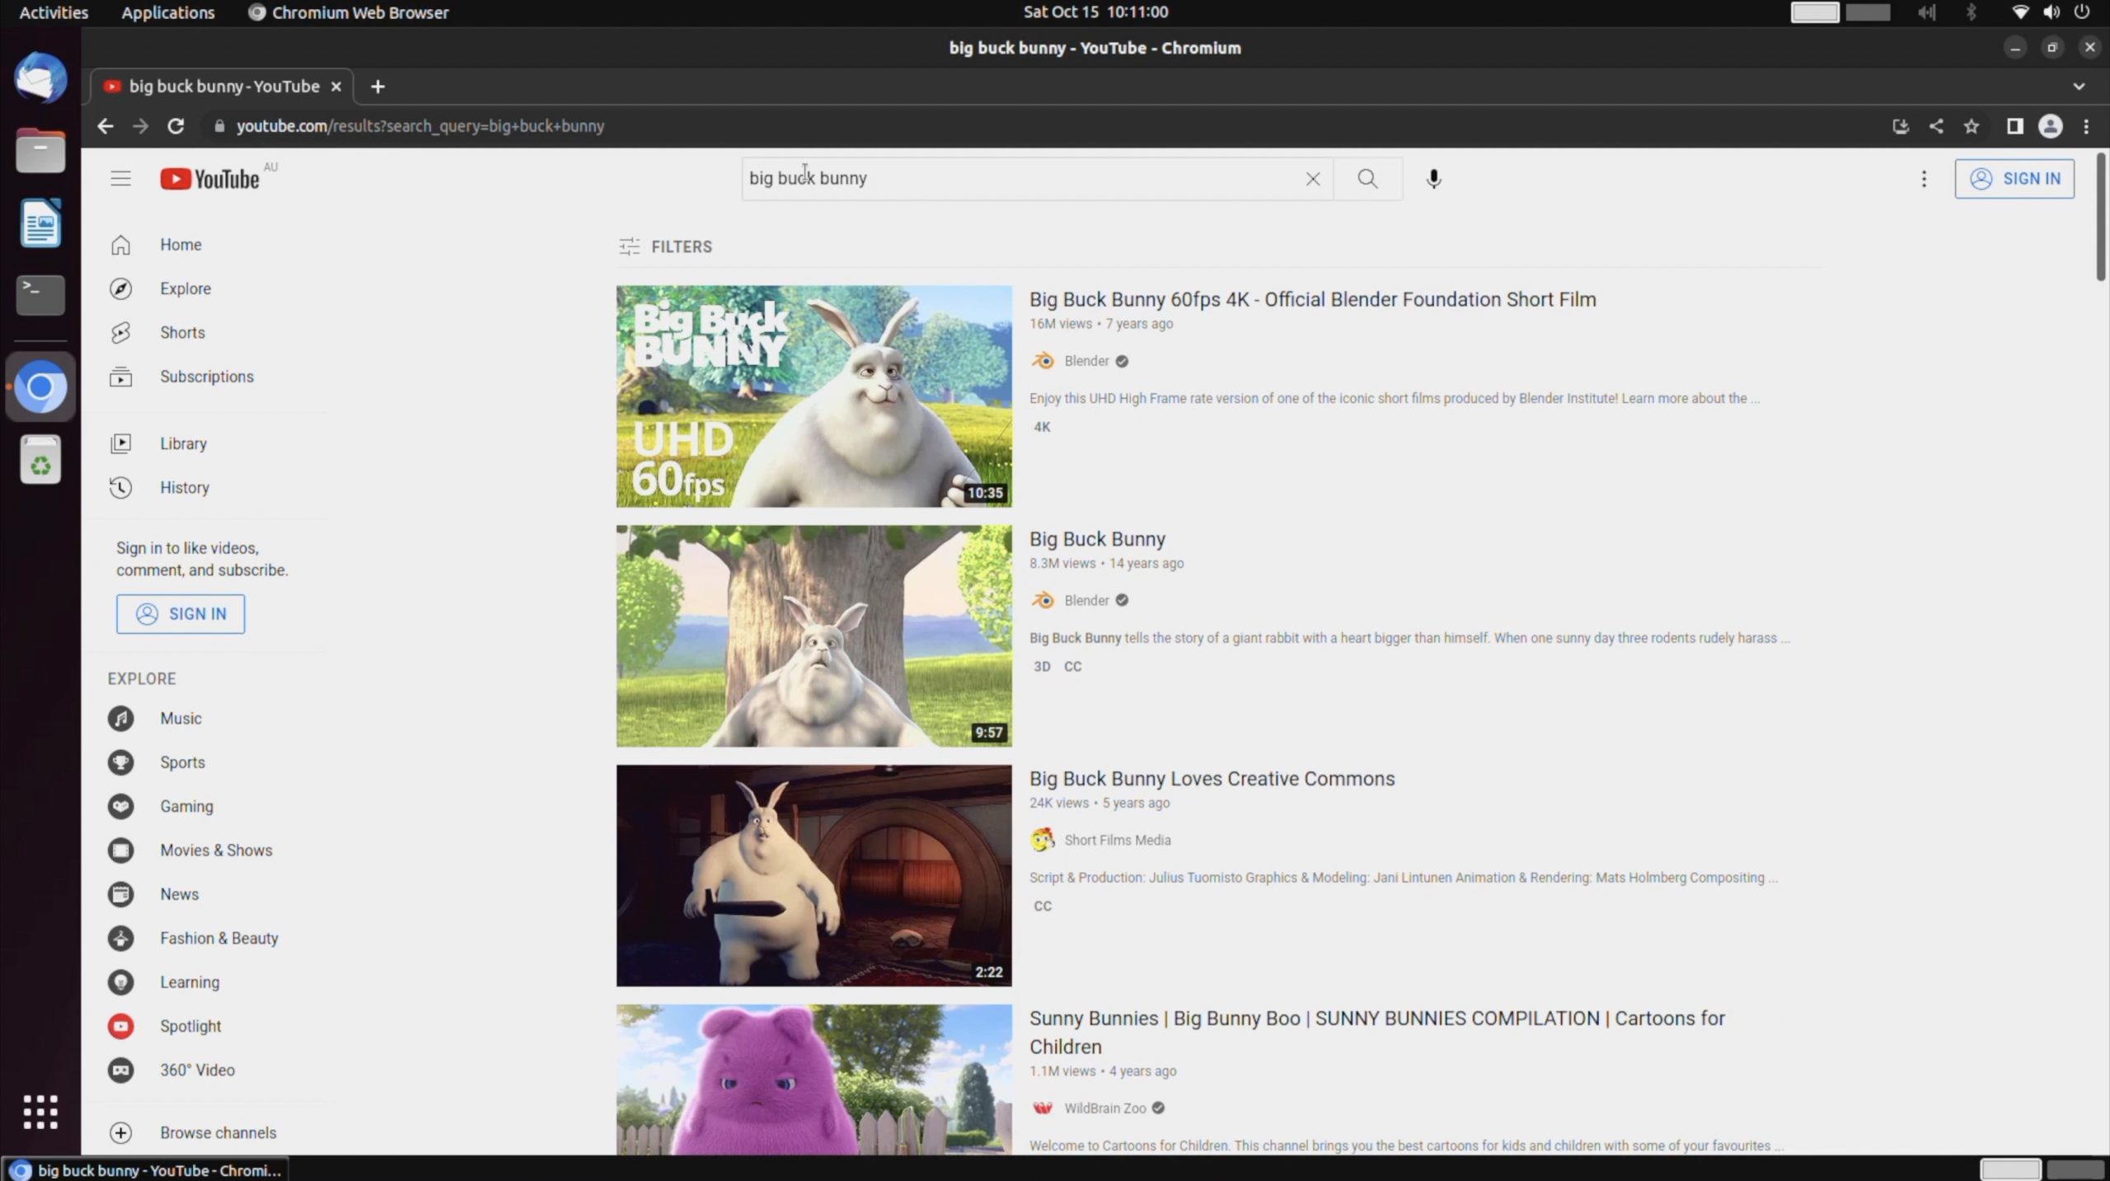Open the Library sidebar item
The image size is (2110, 1181).
click(183, 443)
